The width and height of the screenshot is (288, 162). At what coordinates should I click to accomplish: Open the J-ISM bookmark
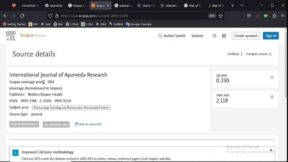[87, 24]
